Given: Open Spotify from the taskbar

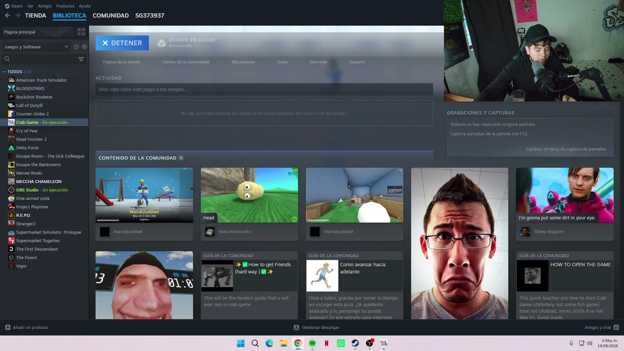Looking at the screenshot, I should pos(312,343).
